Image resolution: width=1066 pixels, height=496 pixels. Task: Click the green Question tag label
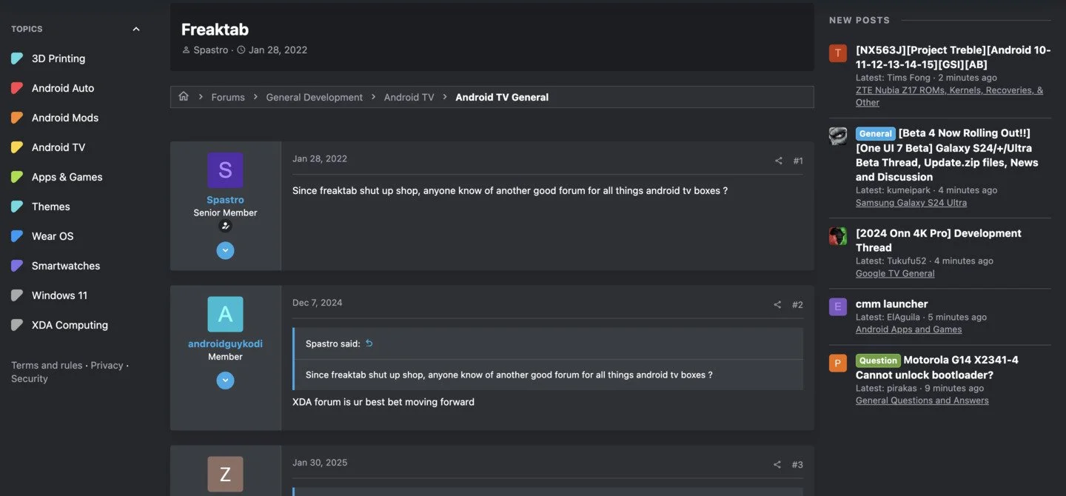pos(878,361)
